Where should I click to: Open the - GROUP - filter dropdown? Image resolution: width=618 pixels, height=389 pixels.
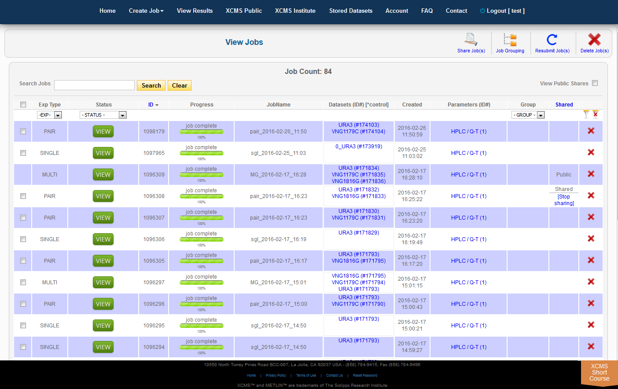pos(528,115)
